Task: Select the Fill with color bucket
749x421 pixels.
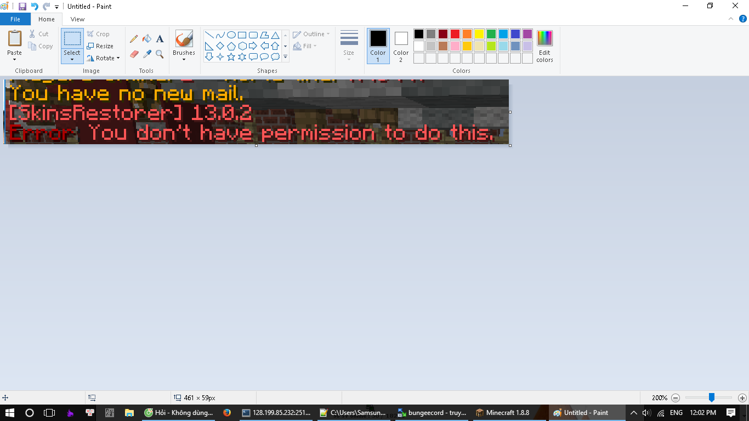Action: point(147,39)
